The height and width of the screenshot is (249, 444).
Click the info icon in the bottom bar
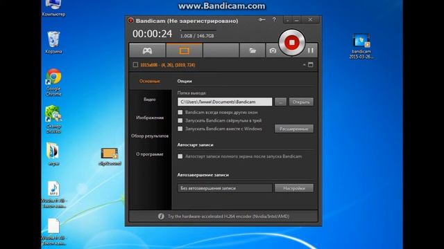coord(161,216)
